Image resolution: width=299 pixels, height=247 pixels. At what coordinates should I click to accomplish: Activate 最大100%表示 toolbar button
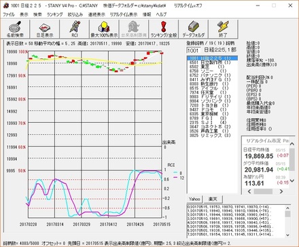click(104, 29)
